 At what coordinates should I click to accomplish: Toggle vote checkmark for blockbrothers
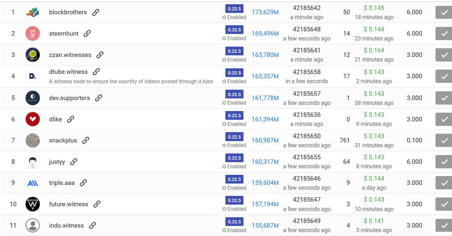[444, 12]
